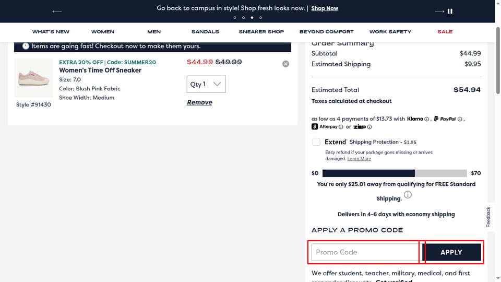Click Delivers in 4-6 days text
501x282 pixels.
[x=396, y=214]
